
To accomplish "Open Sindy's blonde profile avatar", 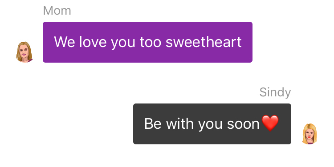I will coord(310,134).
